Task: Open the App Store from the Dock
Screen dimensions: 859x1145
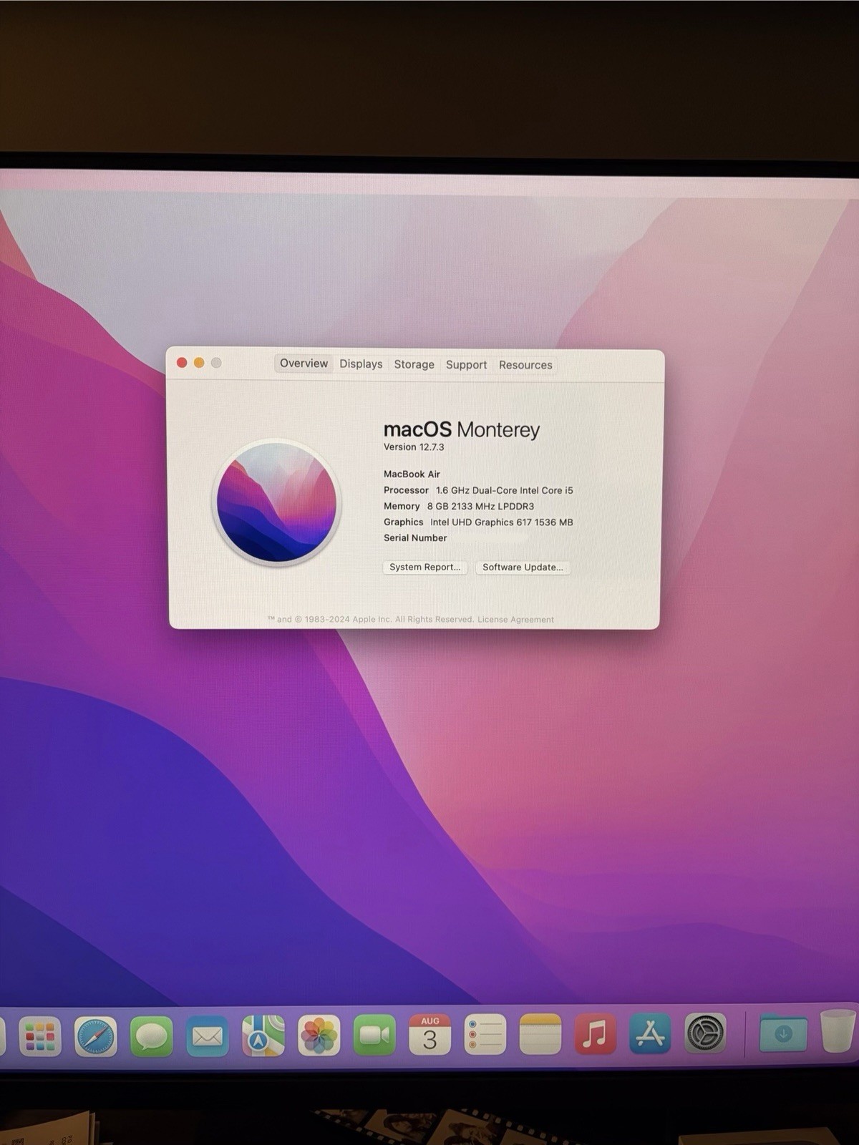Action: (650, 1033)
